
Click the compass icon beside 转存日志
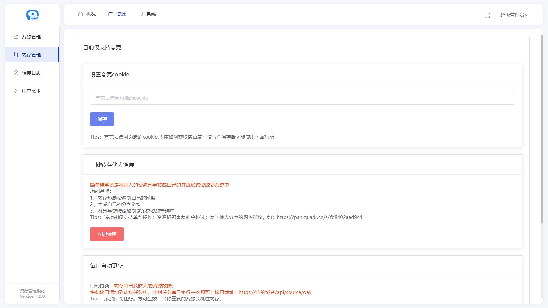coord(16,73)
